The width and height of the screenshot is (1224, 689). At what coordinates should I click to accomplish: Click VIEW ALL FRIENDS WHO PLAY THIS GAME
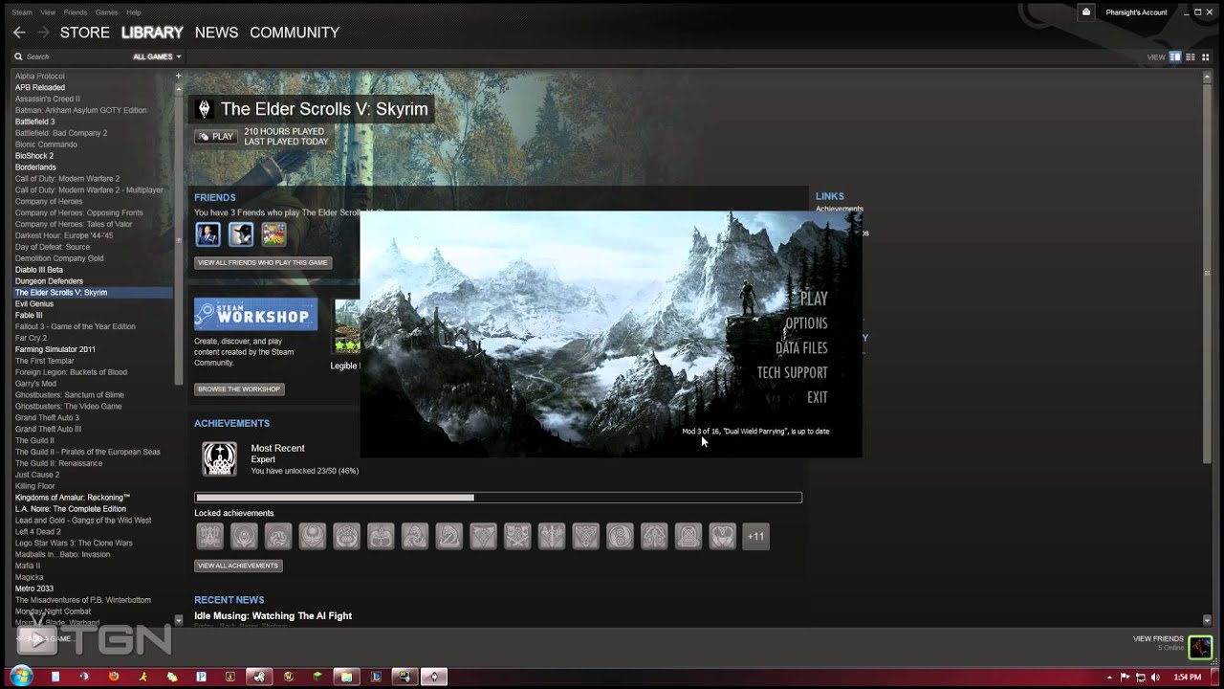262,262
